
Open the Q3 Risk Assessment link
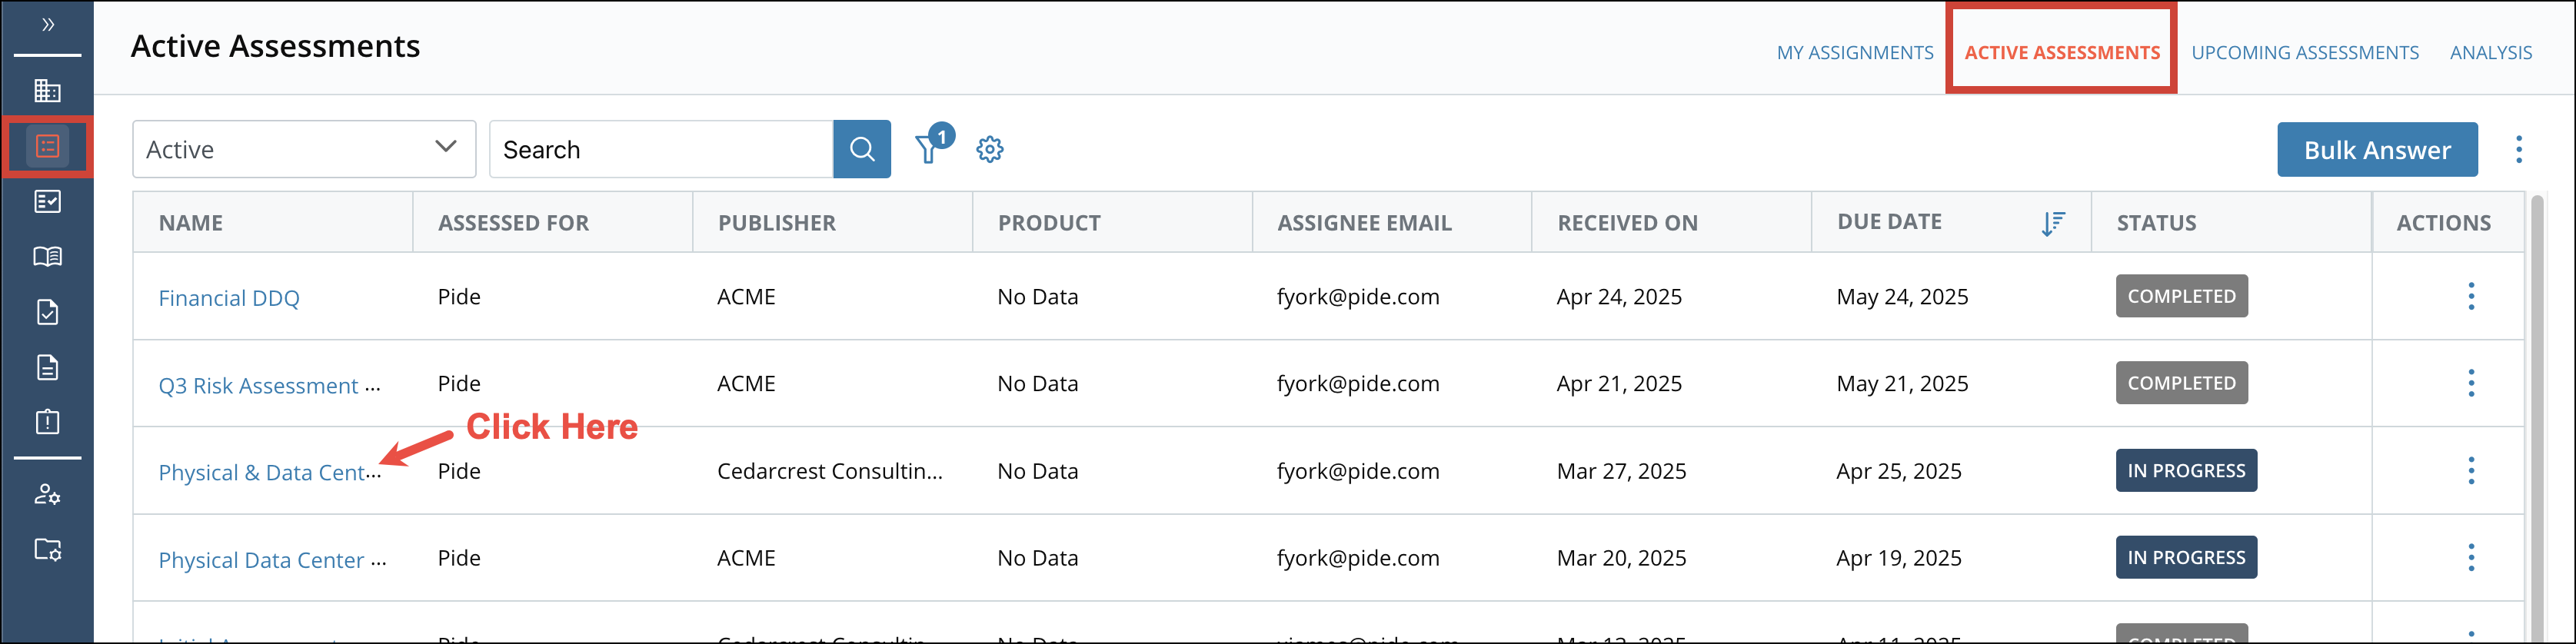[x=269, y=385]
